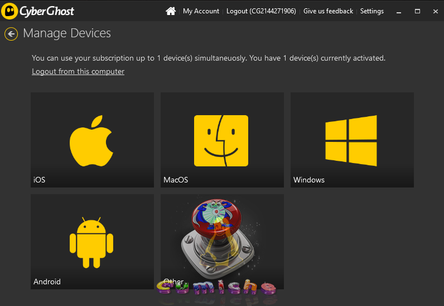Viewport: 444px width, 306px height.
Task: Open My Account
Action: (x=201, y=11)
